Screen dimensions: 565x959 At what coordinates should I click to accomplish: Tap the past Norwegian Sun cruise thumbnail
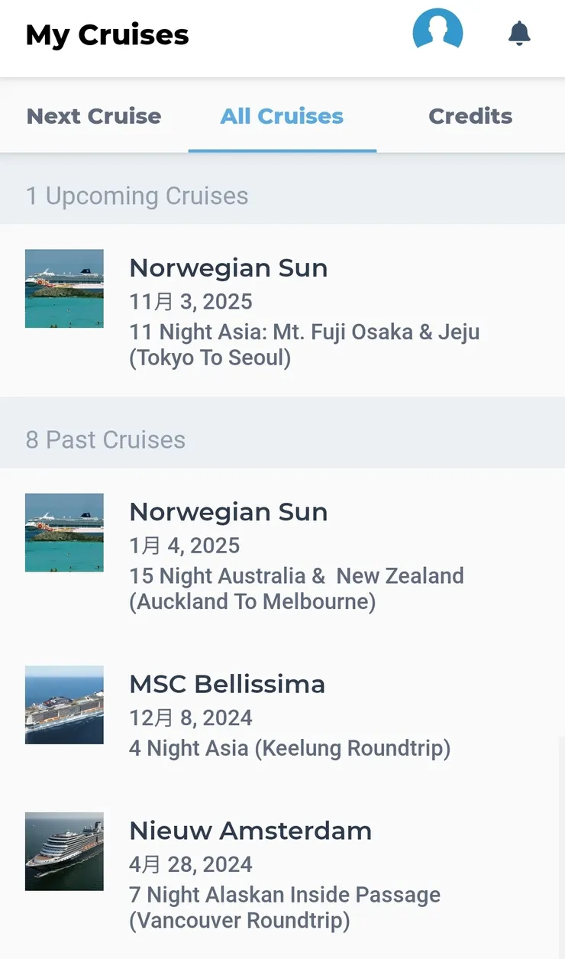pyautogui.click(x=64, y=533)
